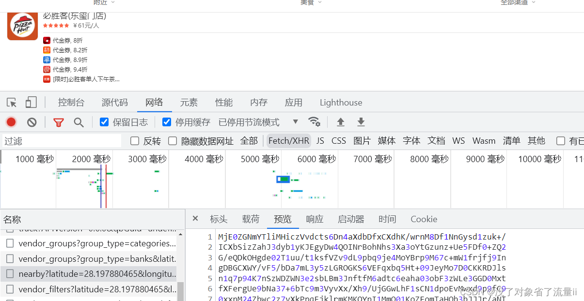This screenshot has height=301, width=584.
Task: Click the 限时 promotion icon
Action: point(47,79)
